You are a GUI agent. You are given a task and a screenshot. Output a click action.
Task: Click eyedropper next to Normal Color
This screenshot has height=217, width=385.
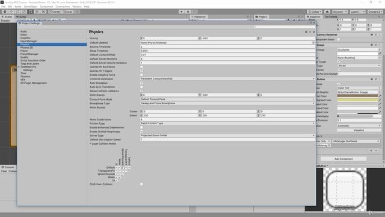tap(380, 96)
